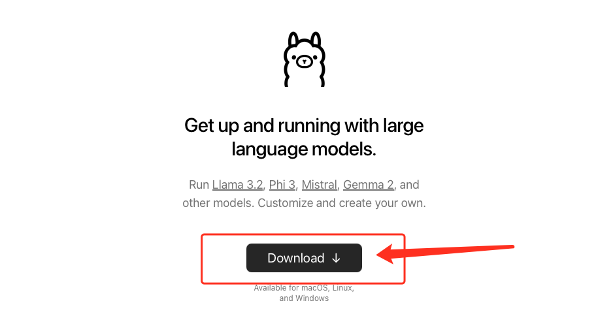Screen dimensions: 596x333
Task: Click the "language models." heading line
Action: pyautogui.click(x=304, y=150)
